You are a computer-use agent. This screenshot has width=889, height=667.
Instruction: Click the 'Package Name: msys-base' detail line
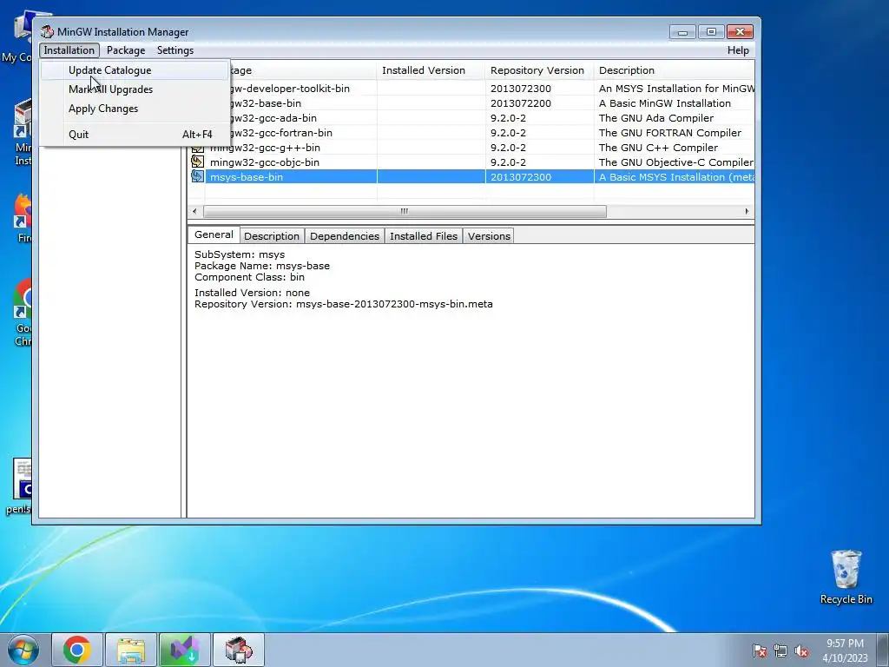pyautogui.click(x=262, y=266)
